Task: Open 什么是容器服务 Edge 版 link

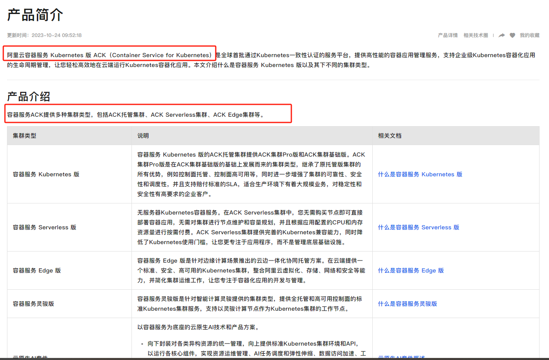Action: (x=411, y=270)
